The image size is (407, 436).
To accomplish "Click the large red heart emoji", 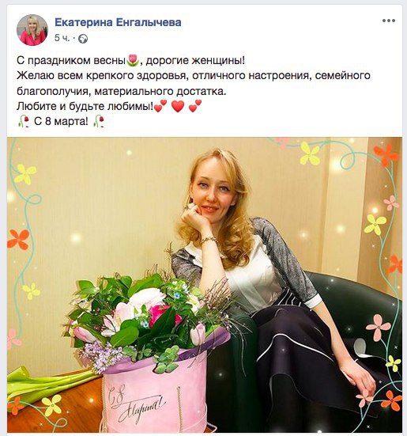I will pos(178,106).
